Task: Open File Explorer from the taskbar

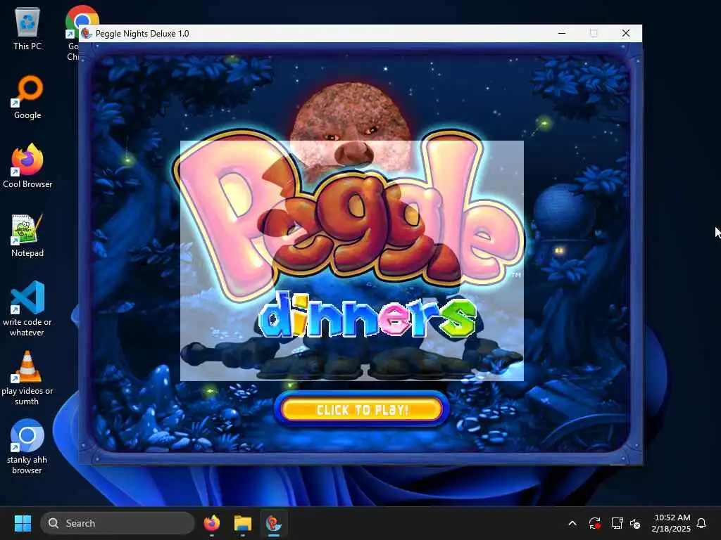Action: tap(243, 523)
